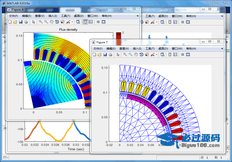
Task: Expand Brush color dropdown arrow in Figure 7
Action: click(157, 54)
